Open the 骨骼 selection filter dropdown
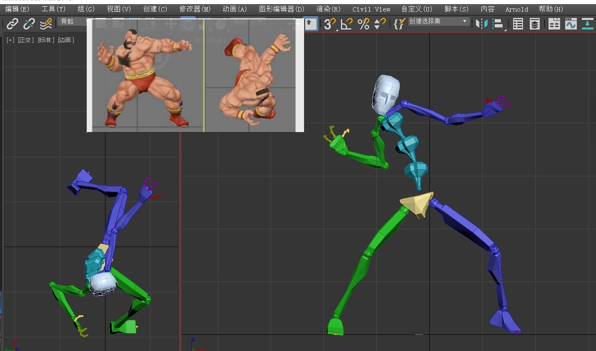 (73, 21)
